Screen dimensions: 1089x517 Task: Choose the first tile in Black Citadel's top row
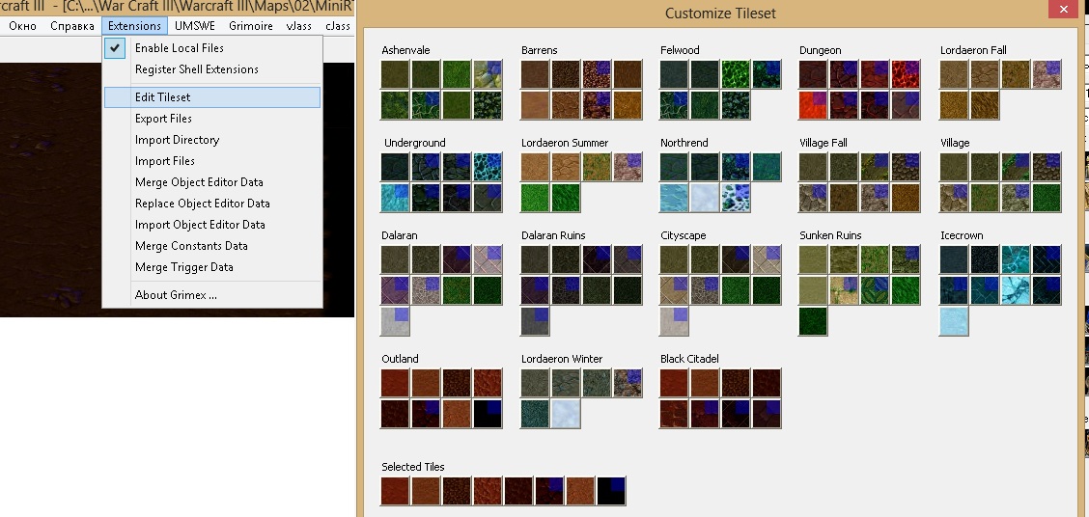click(x=675, y=383)
